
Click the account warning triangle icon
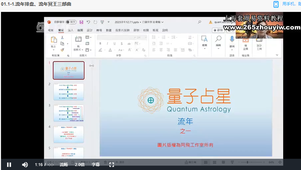[x=211, y=22]
